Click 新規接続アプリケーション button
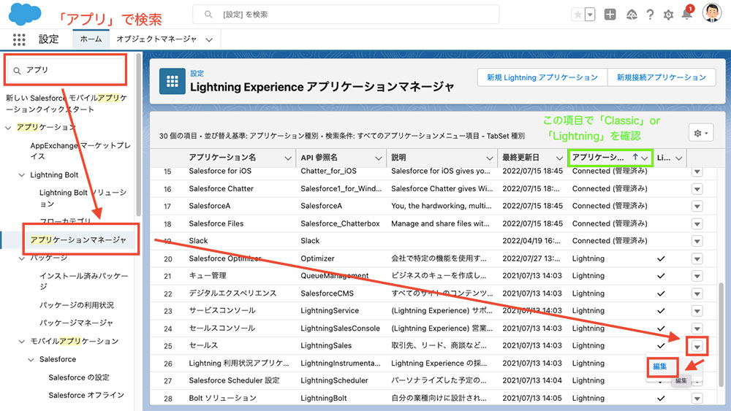The height and width of the screenshot is (411, 731). 662,77
